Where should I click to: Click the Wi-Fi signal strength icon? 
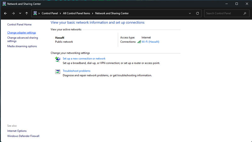(x=139, y=42)
